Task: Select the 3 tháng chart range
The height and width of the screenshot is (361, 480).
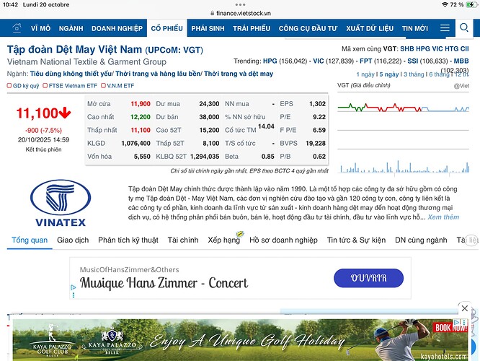Action: click(414, 74)
